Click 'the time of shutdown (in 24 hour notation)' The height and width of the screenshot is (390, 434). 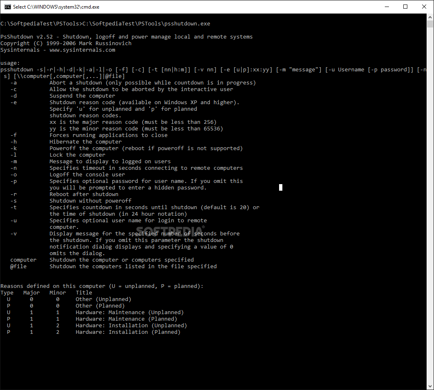(118, 214)
